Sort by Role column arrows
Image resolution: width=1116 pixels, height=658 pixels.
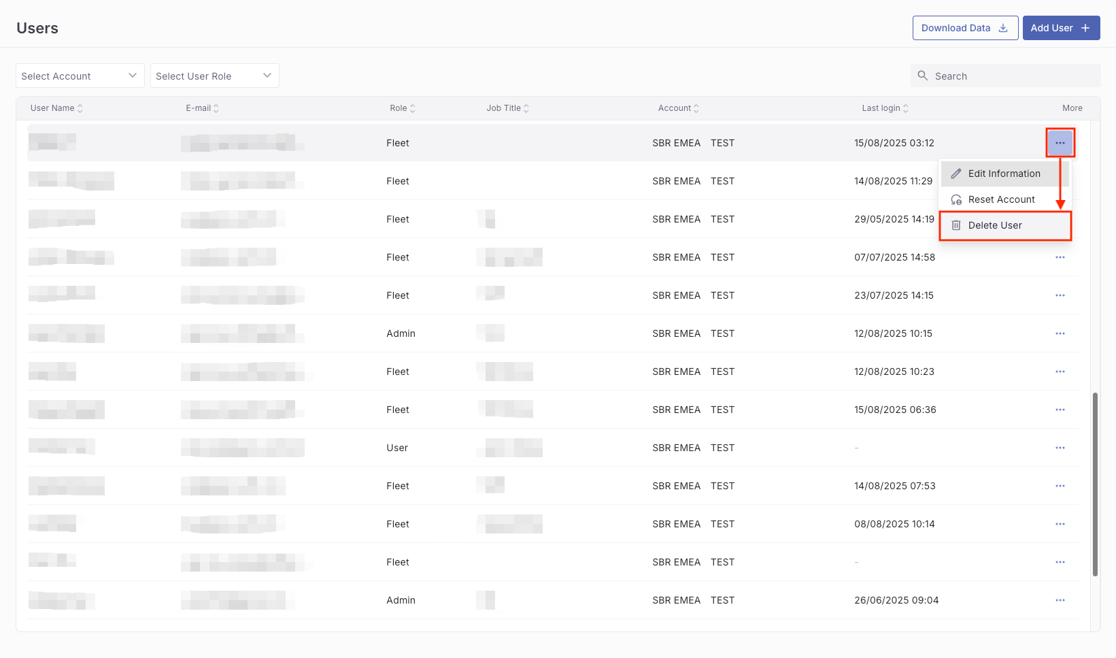413,108
